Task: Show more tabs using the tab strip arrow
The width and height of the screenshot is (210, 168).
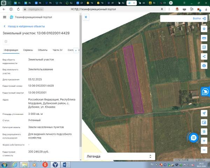Action: point(76,50)
